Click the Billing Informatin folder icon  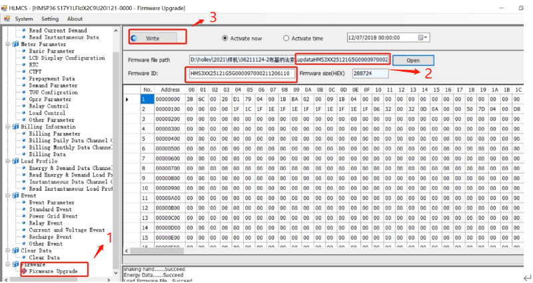15,126
